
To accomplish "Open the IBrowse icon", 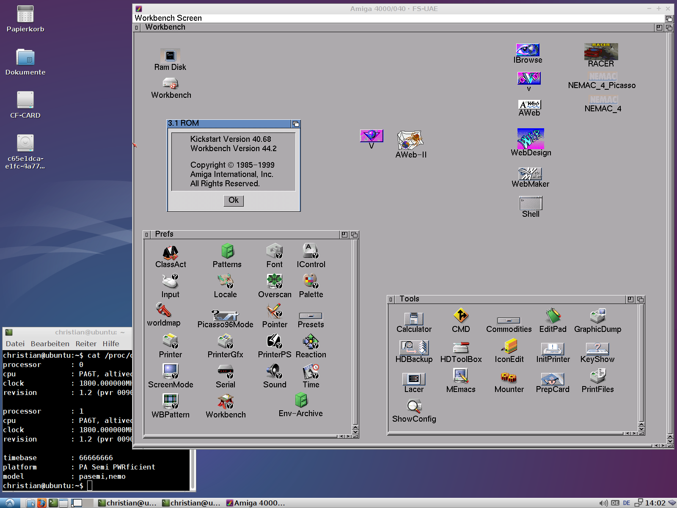I will click(x=528, y=50).
